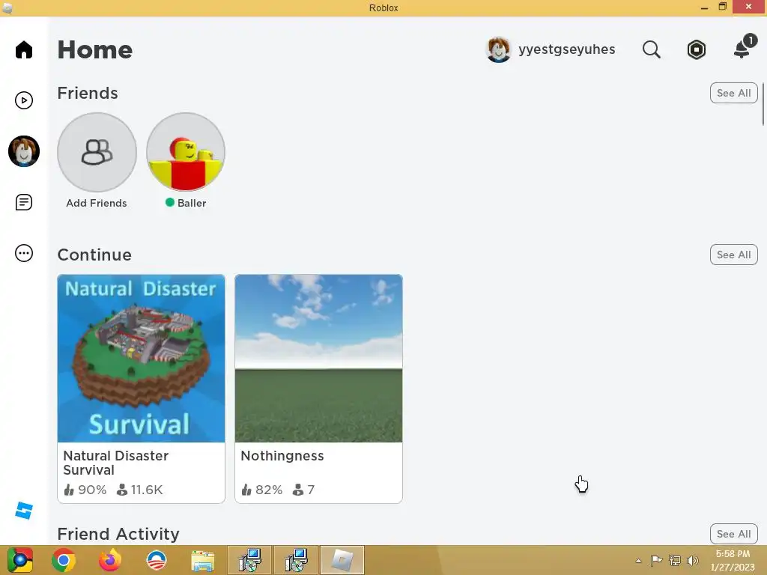Screen dimensions: 767x575
Task: Click the Add Friends label
Action: 97,203
